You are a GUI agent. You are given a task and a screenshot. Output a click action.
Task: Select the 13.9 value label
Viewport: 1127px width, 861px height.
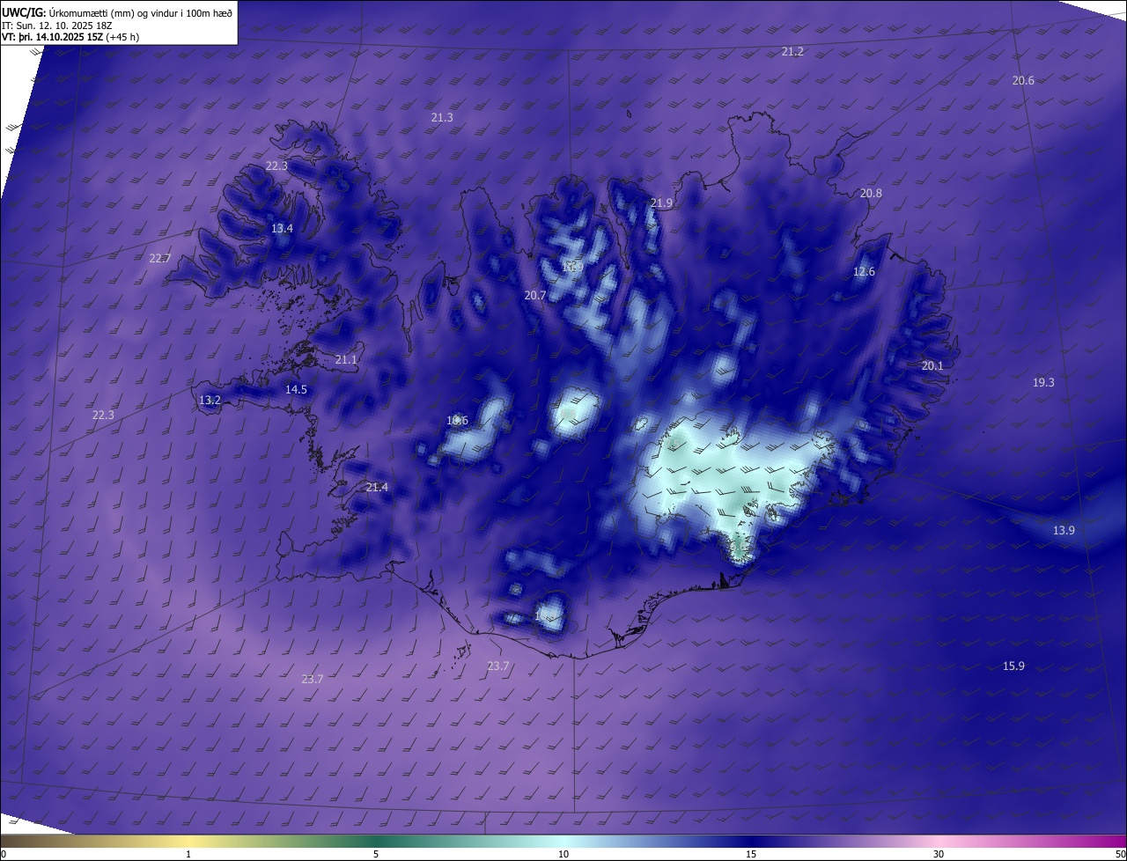[1064, 530]
